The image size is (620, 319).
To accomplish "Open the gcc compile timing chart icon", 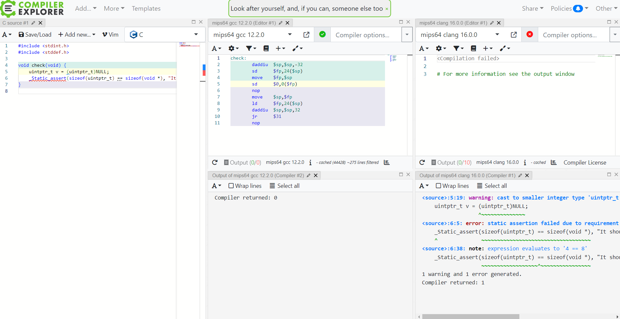I will (387, 163).
